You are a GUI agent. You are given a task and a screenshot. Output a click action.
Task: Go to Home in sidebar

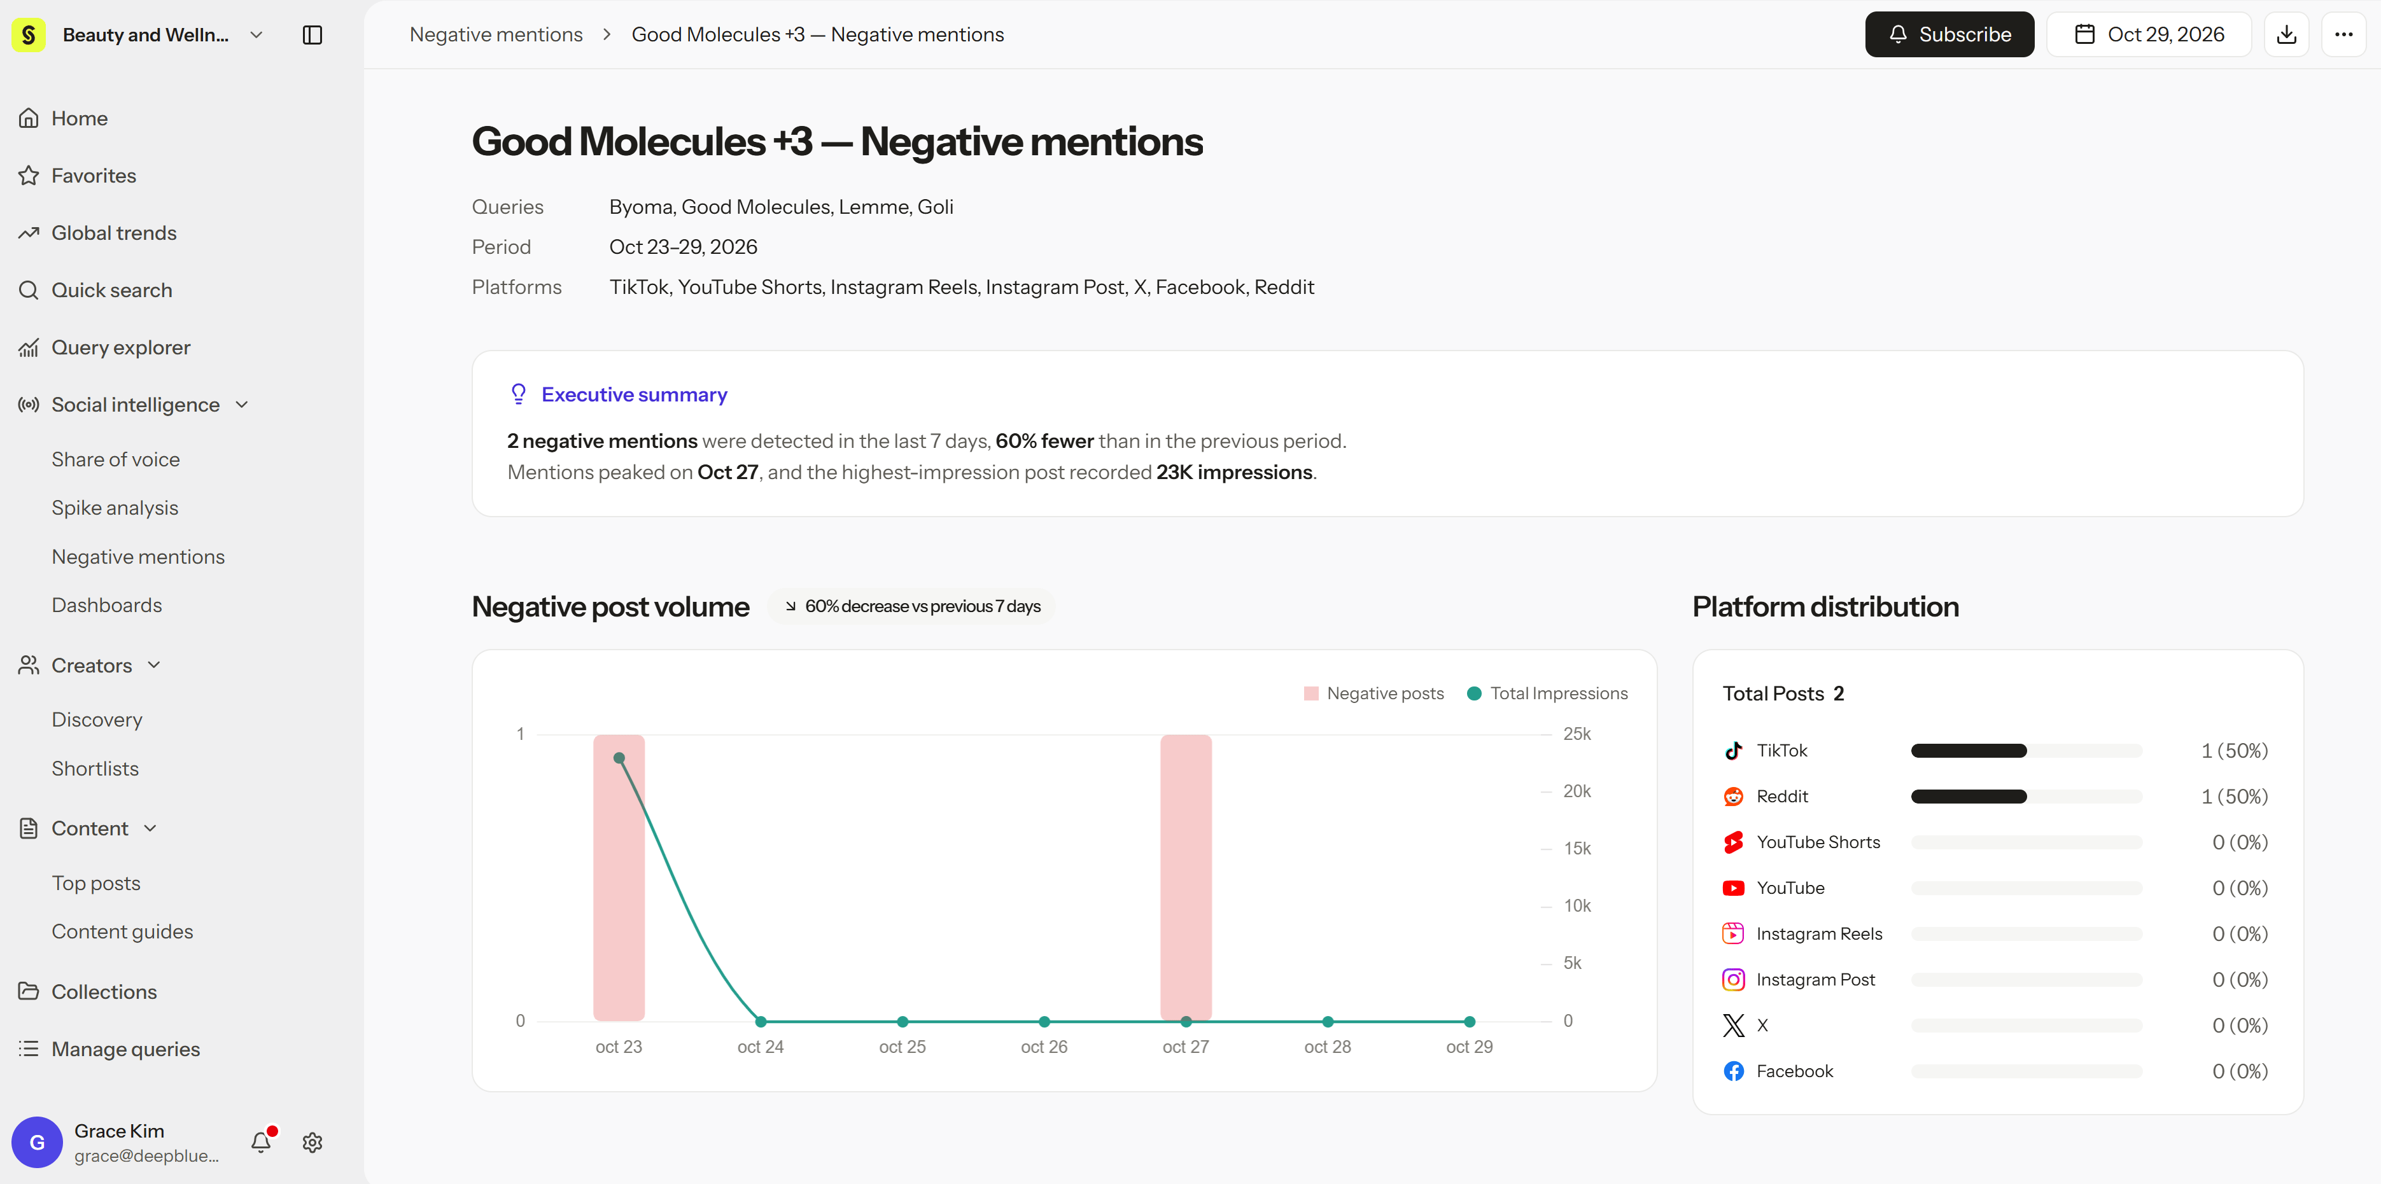(80, 118)
